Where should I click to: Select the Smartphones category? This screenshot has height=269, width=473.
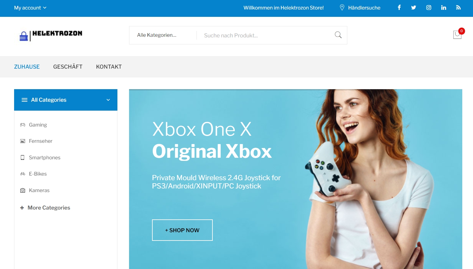click(x=45, y=157)
